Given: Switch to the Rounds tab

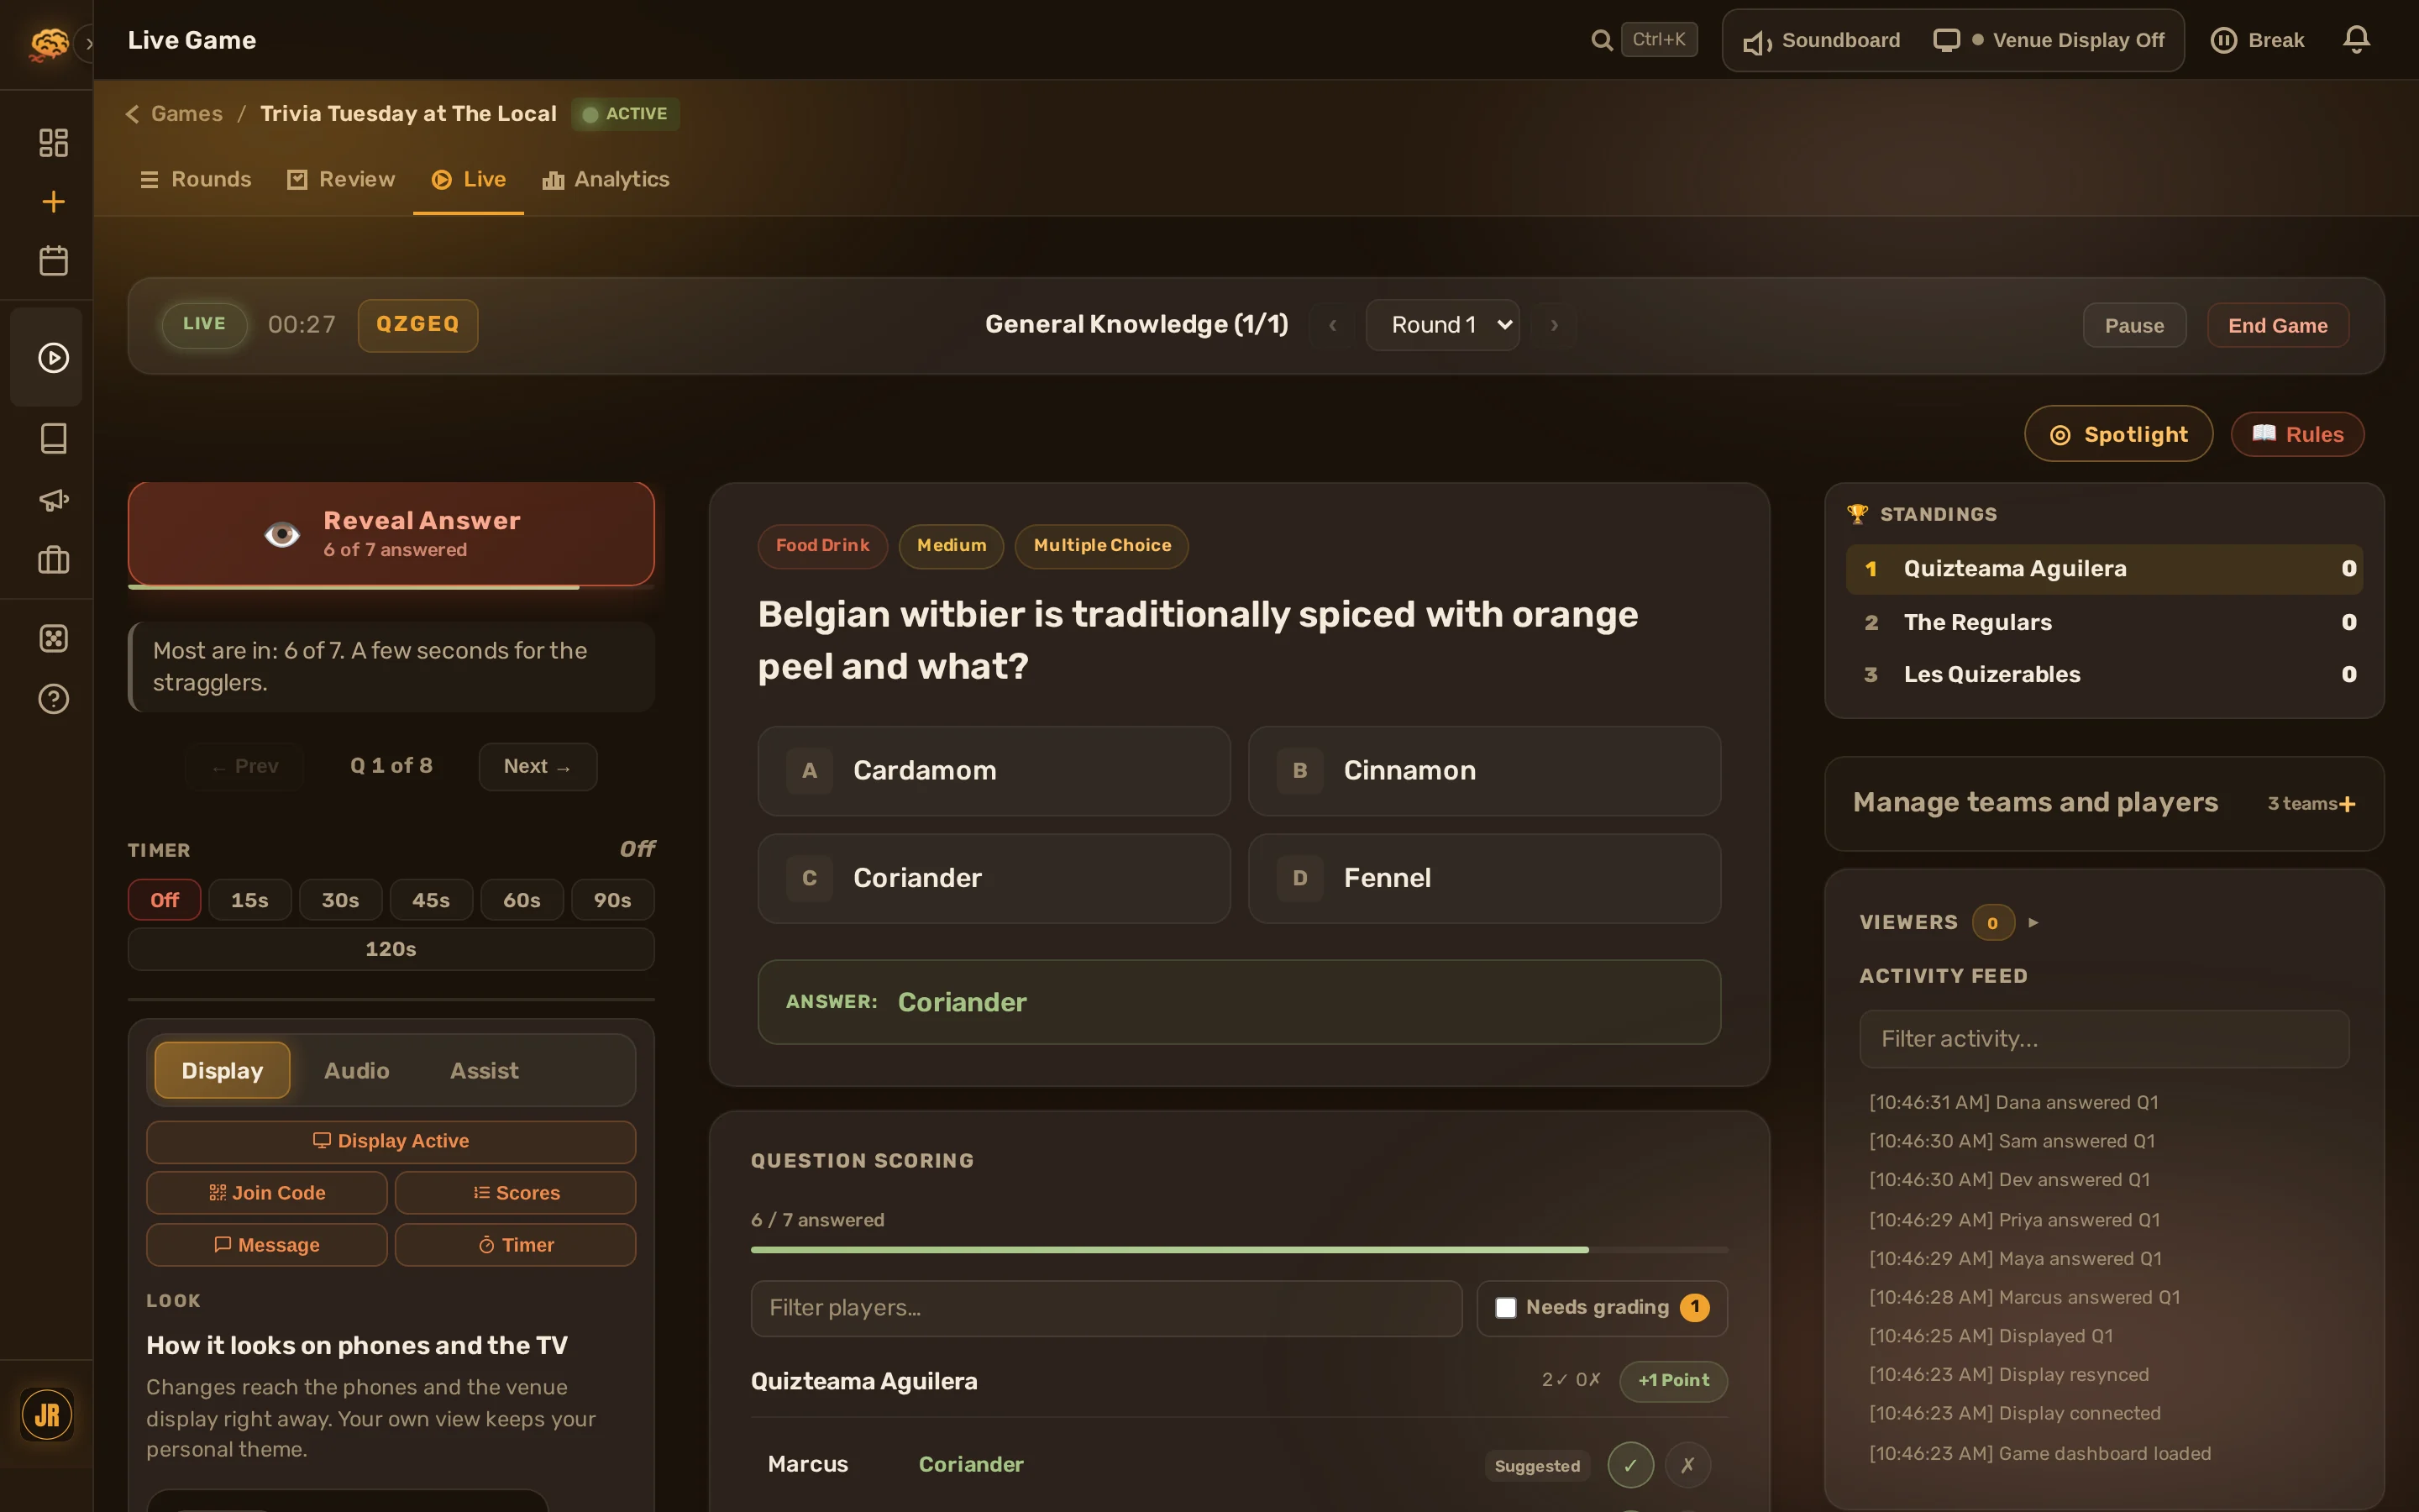Looking at the screenshot, I should point(195,180).
